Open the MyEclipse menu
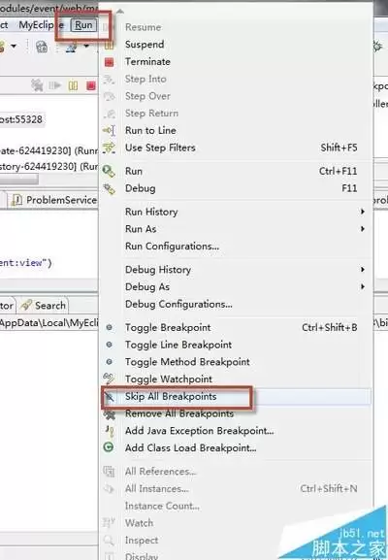 click(x=42, y=25)
